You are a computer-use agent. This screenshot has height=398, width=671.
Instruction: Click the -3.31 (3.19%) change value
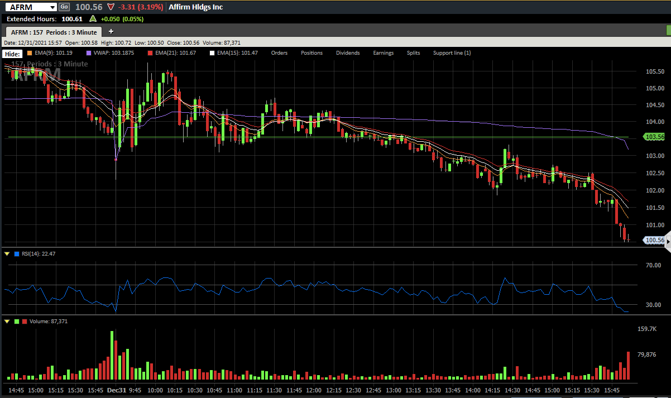tap(140, 7)
